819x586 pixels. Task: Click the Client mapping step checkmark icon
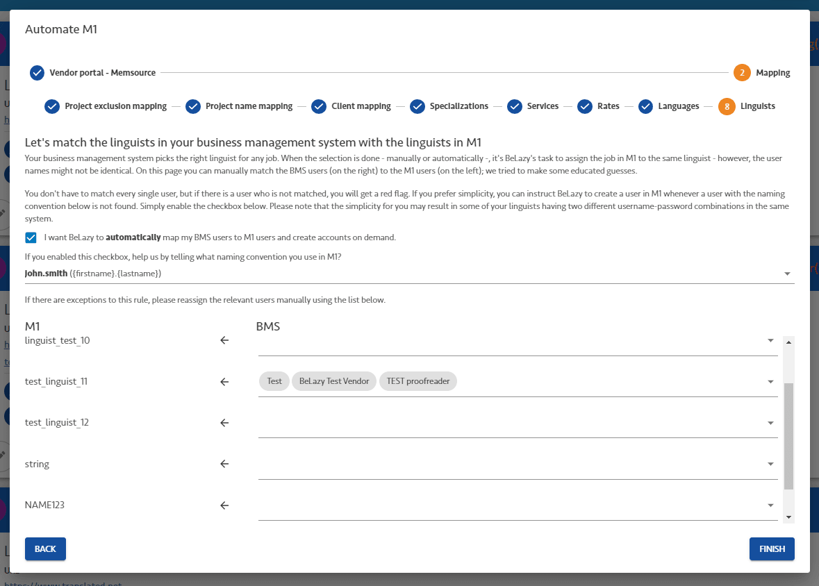pos(319,106)
